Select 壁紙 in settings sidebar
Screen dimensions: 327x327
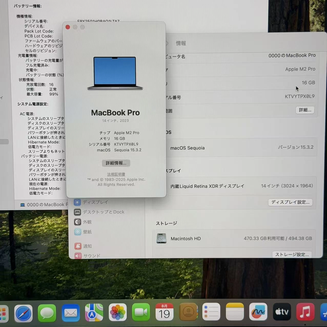click(x=83, y=232)
